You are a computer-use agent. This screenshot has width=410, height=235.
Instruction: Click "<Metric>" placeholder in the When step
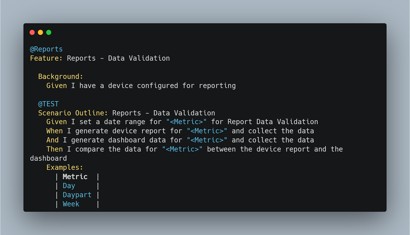coord(207,131)
